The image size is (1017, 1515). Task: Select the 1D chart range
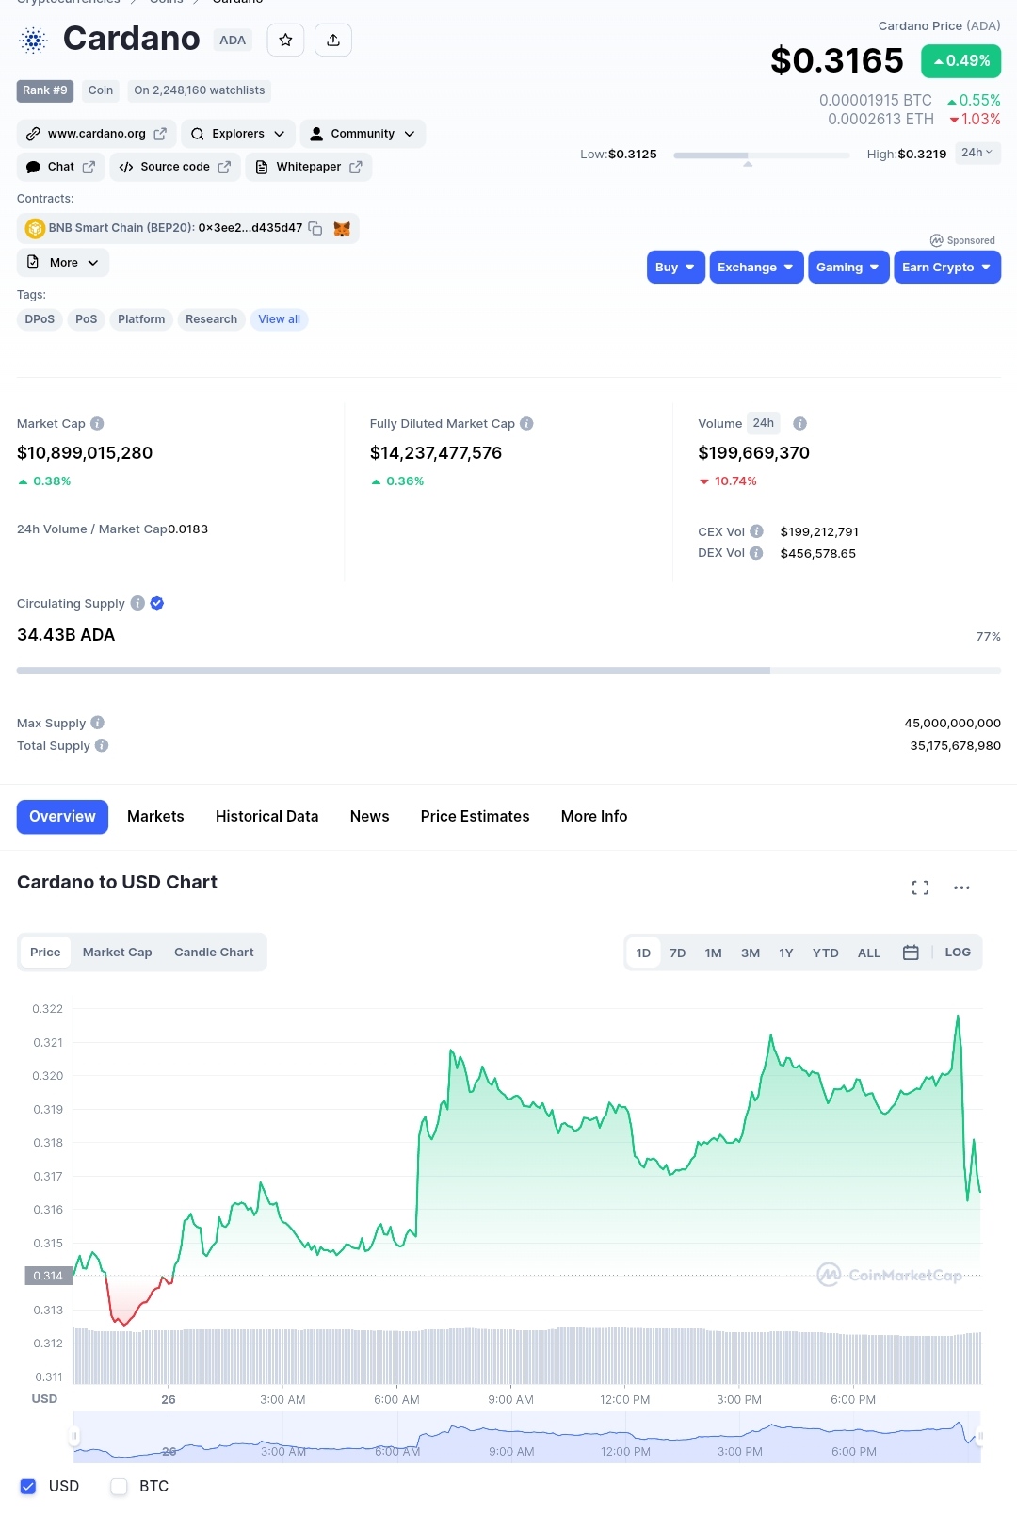click(643, 953)
